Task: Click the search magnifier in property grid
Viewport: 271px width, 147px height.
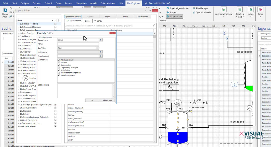Action: tap(154, 26)
